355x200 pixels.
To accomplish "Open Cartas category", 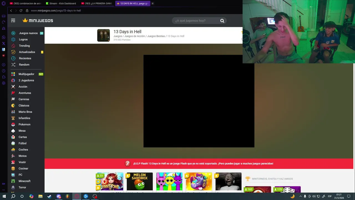I will tap(22, 137).
